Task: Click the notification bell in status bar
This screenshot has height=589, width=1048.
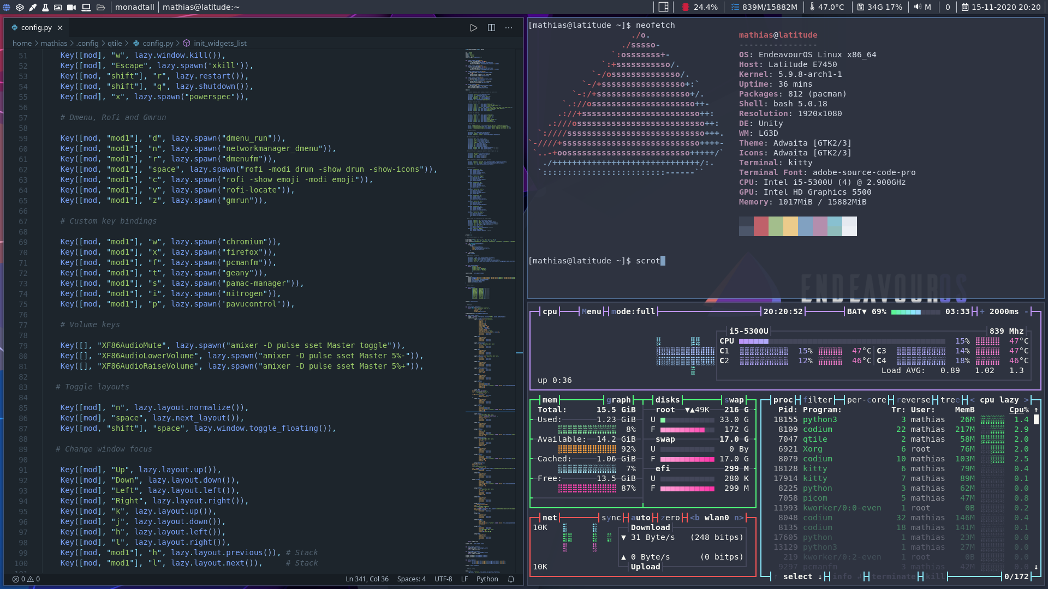Action: pyautogui.click(x=511, y=579)
